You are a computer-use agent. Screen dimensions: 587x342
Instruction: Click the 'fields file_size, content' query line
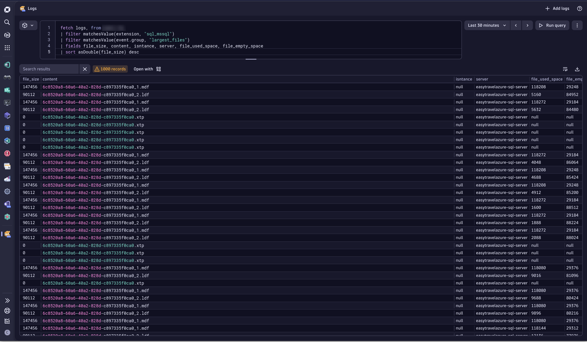[162, 46]
